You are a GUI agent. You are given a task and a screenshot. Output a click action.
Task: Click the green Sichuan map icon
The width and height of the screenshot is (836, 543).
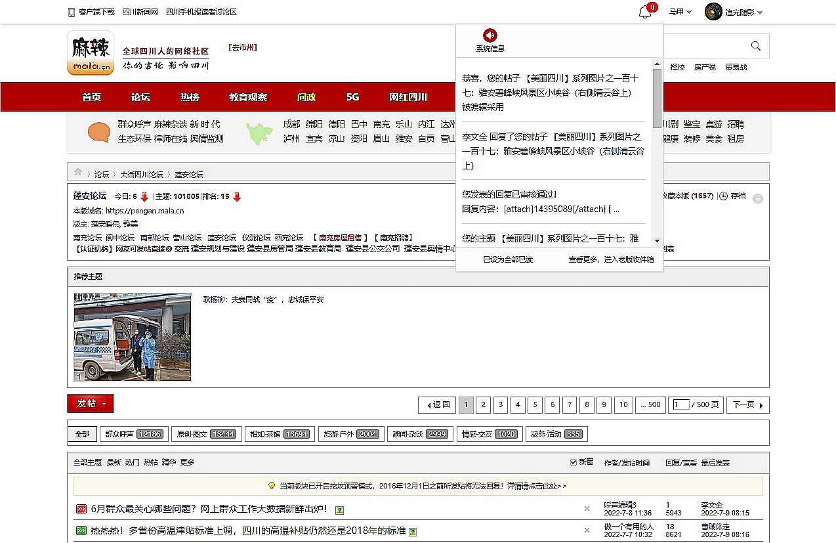[x=259, y=133]
